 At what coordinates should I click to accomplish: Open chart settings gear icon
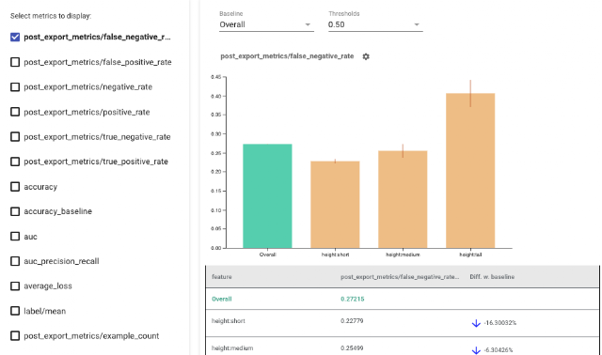click(x=366, y=56)
